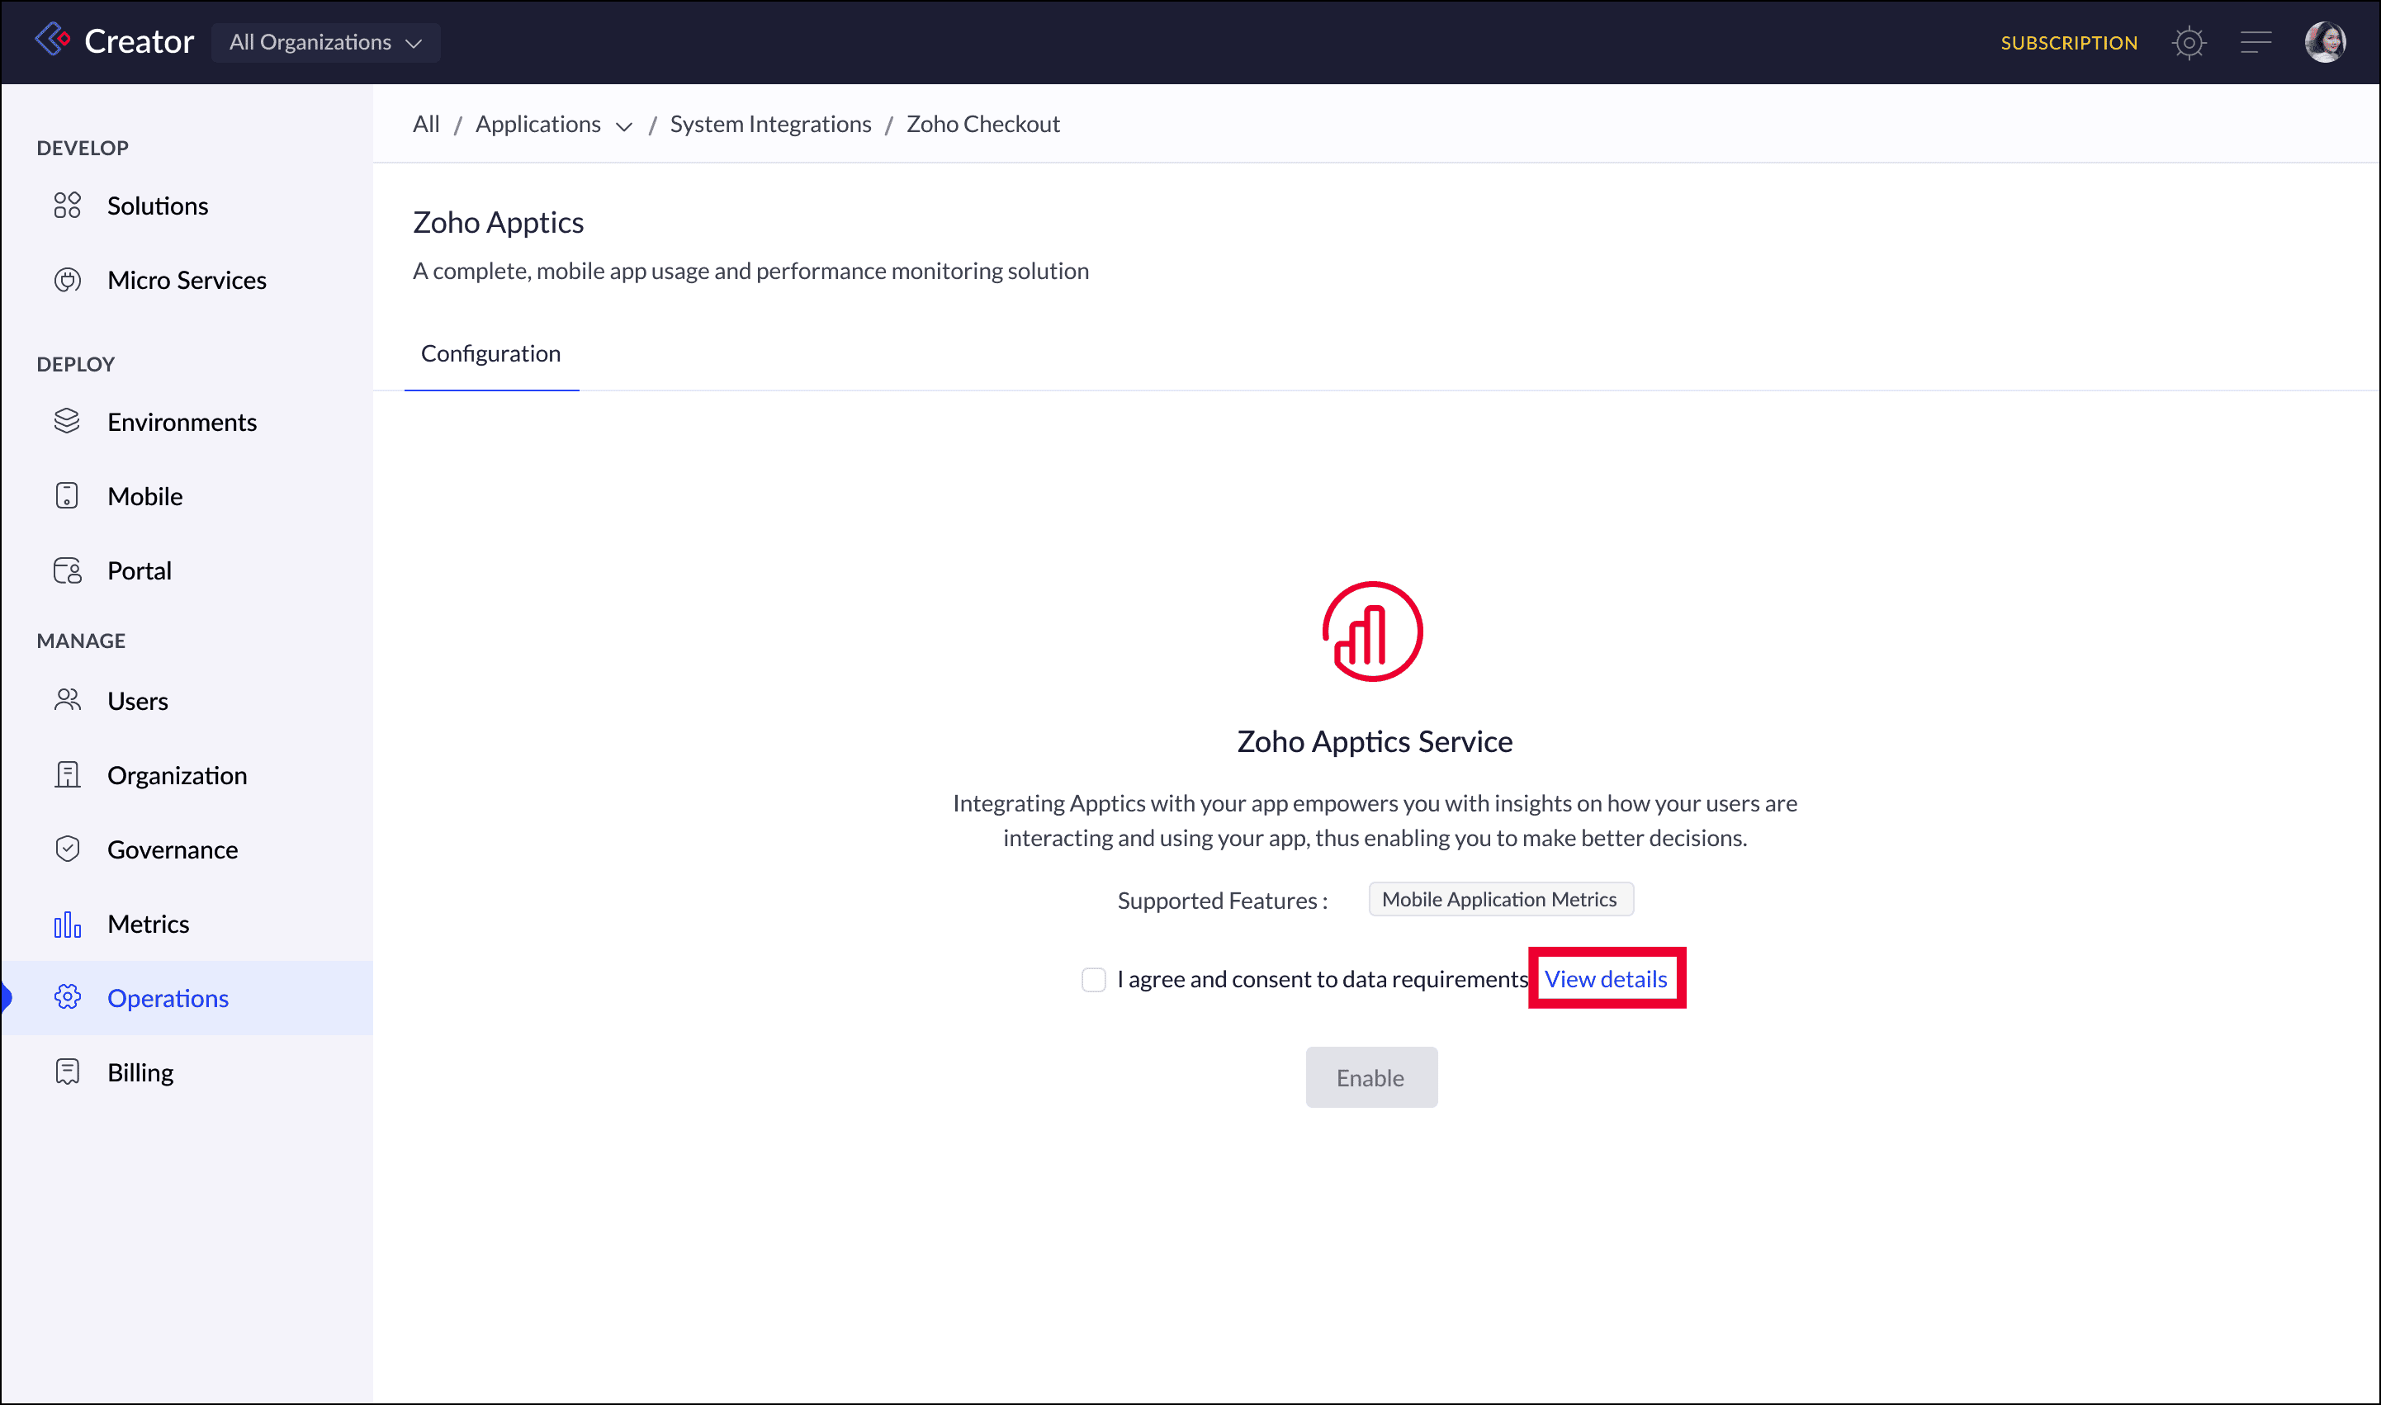Click the Mobile device icon
The image size is (2381, 1405).
click(67, 496)
